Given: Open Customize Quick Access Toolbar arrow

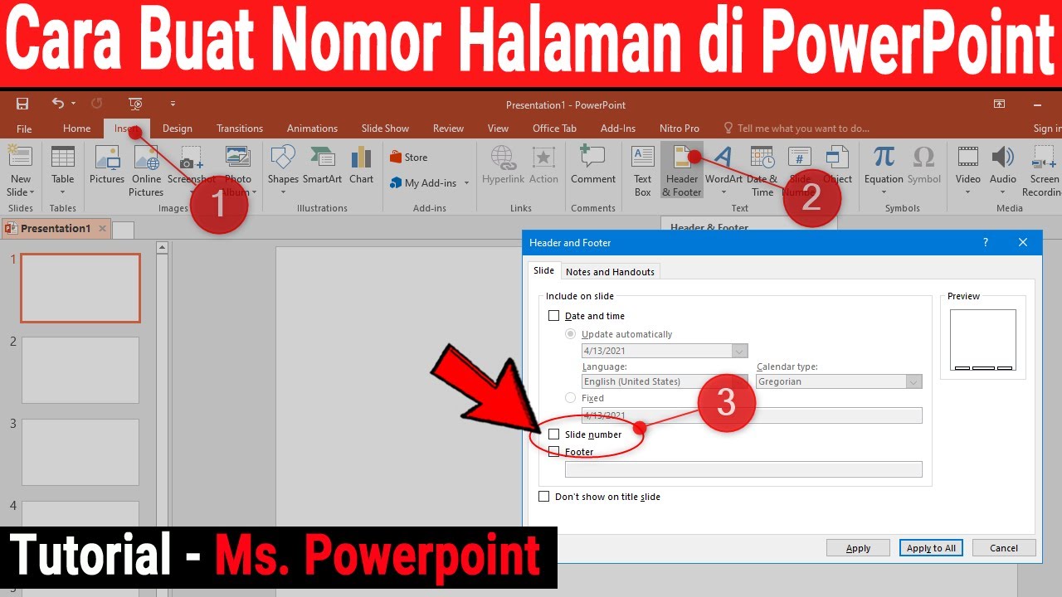Looking at the screenshot, I should coord(173,104).
